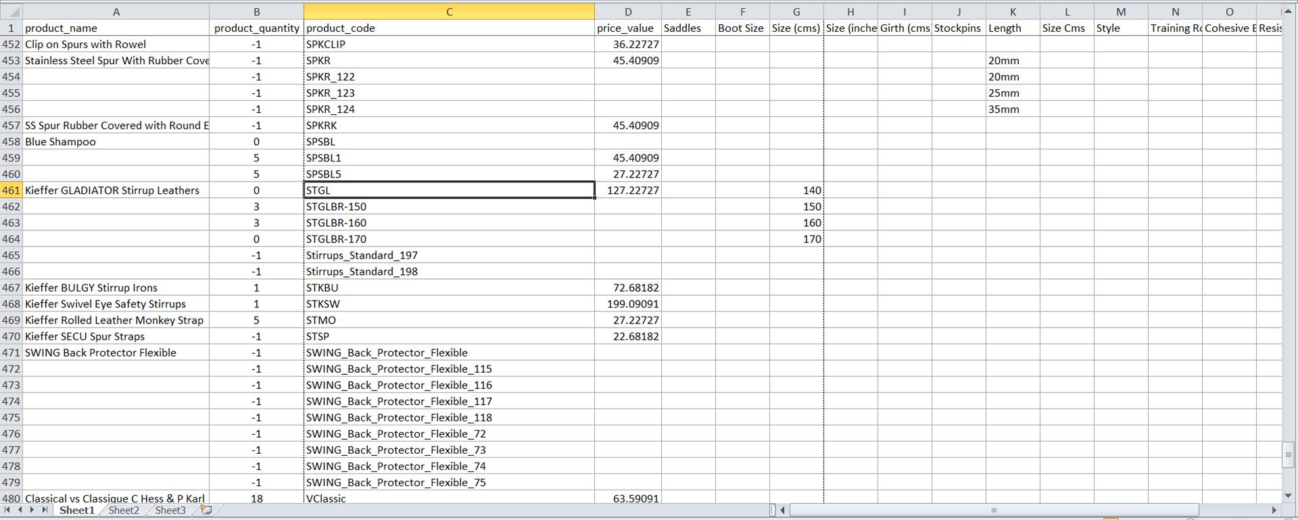Select cell with code STSP

tap(450, 336)
